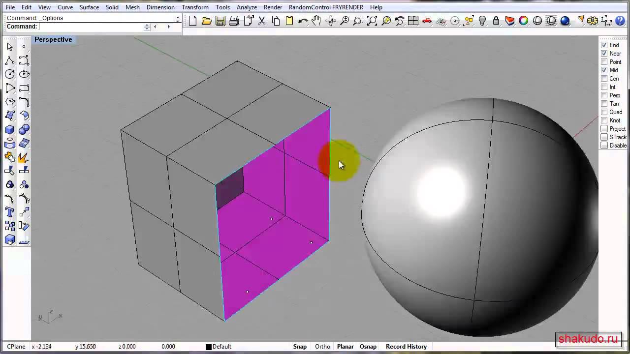Enable the Cen osnap checkbox
630x354 pixels.
point(604,79)
